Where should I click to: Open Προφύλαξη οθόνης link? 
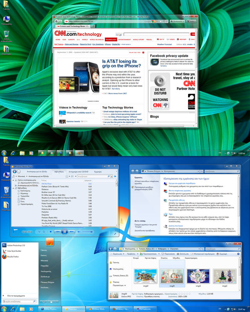click(177, 200)
